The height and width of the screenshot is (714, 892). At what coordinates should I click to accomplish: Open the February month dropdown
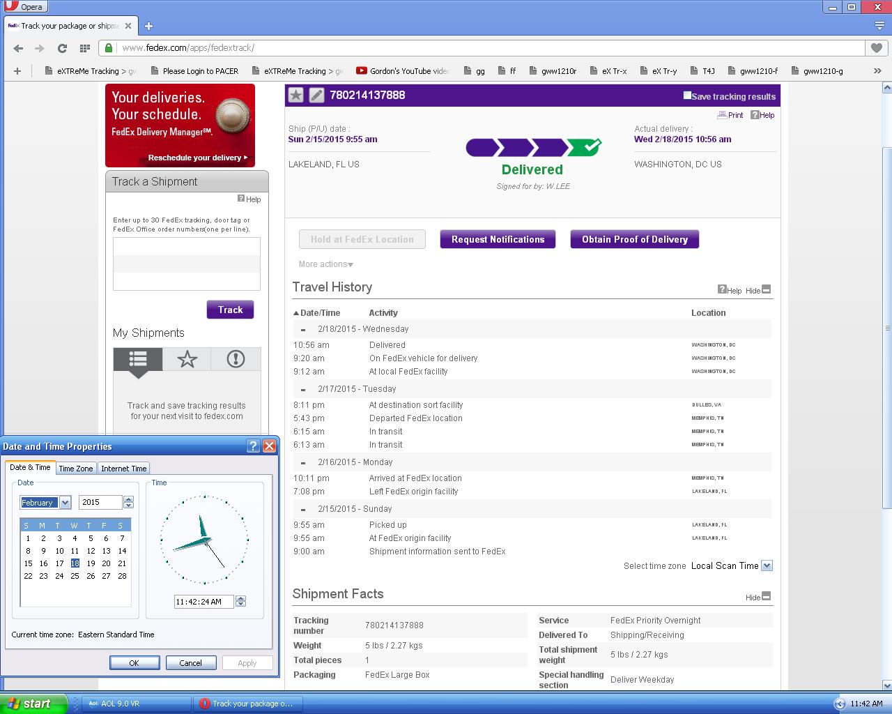click(x=66, y=502)
